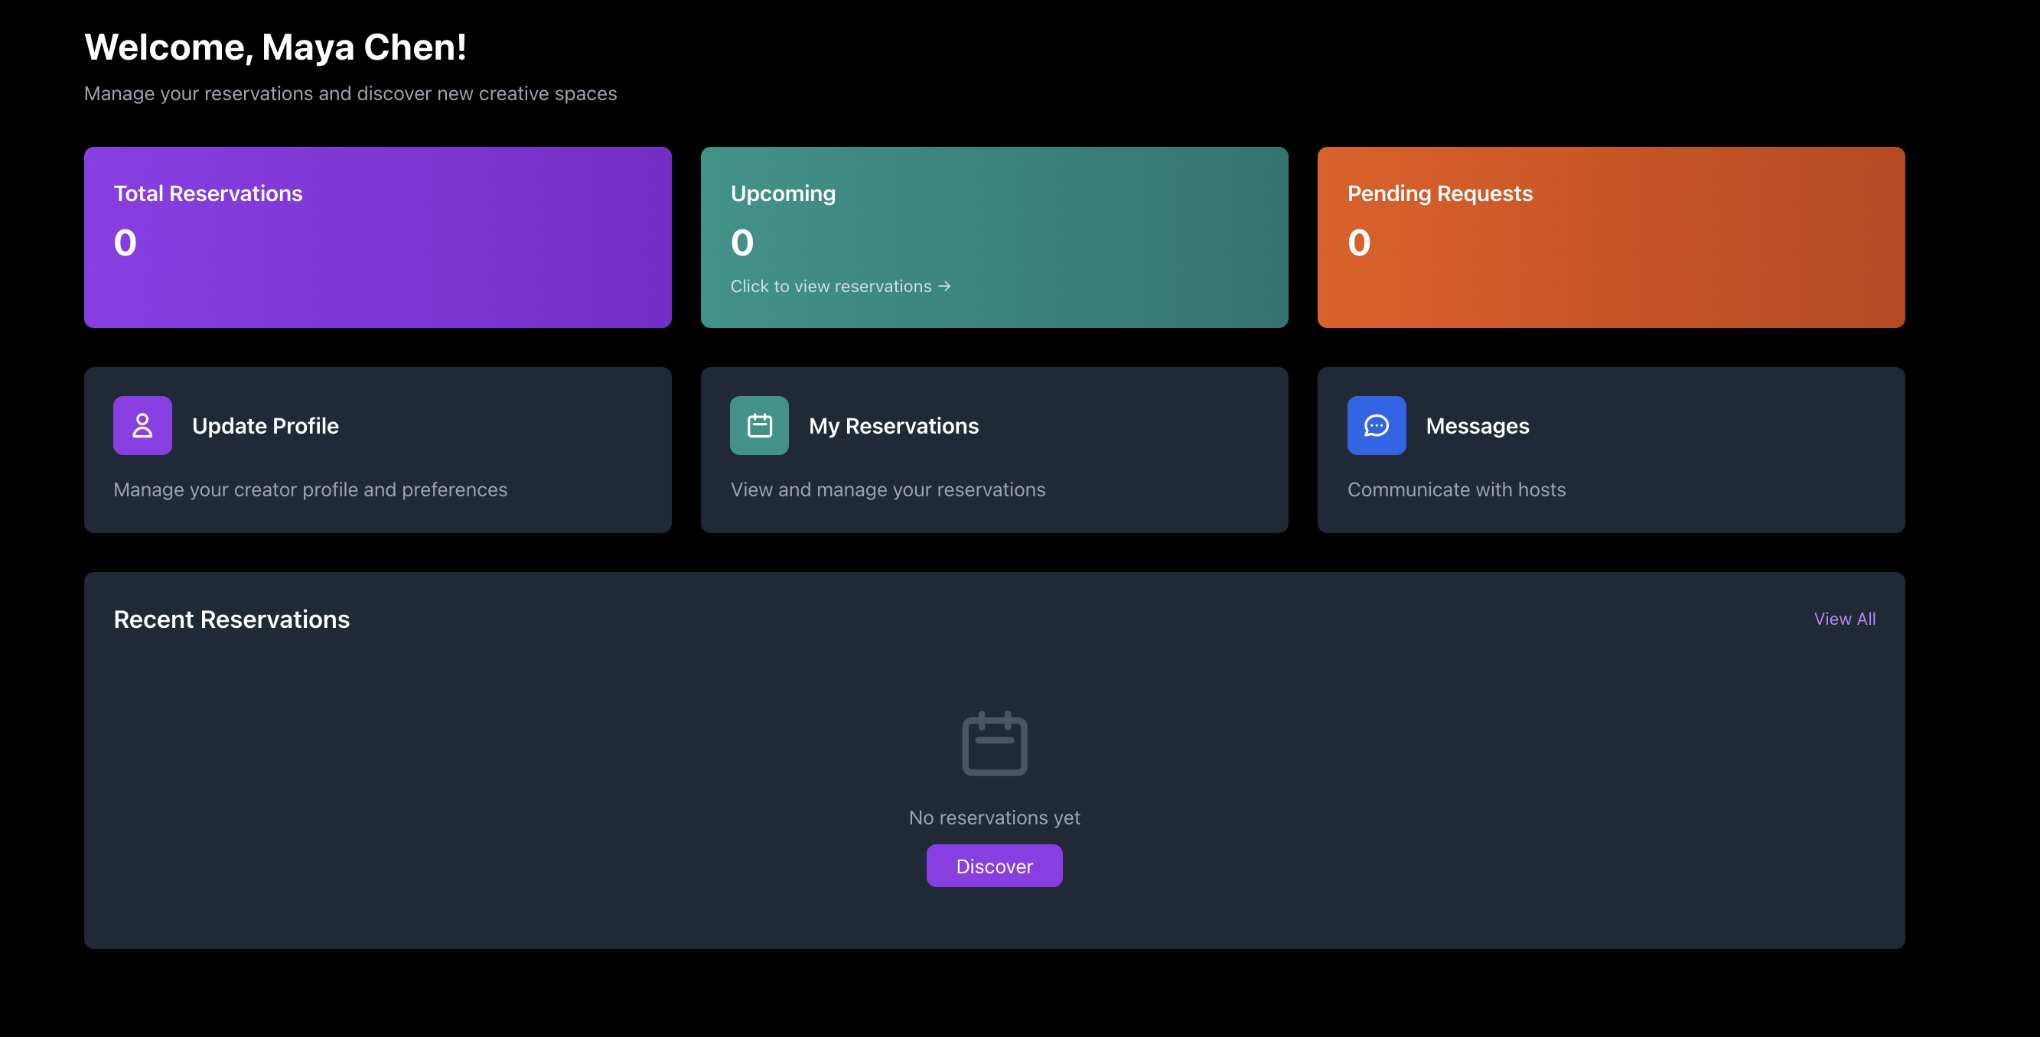Click Communicate with hosts text on Messages card
Screen dimensions: 2040x1037
tap(1455, 489)
